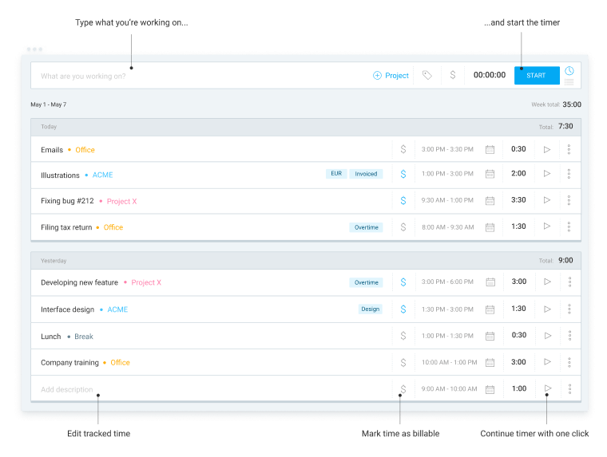Viewport: 607px width, 457px height.
Task: Edit time range 3:00 PM - 3:30 PM
Action: coord(447,149)
